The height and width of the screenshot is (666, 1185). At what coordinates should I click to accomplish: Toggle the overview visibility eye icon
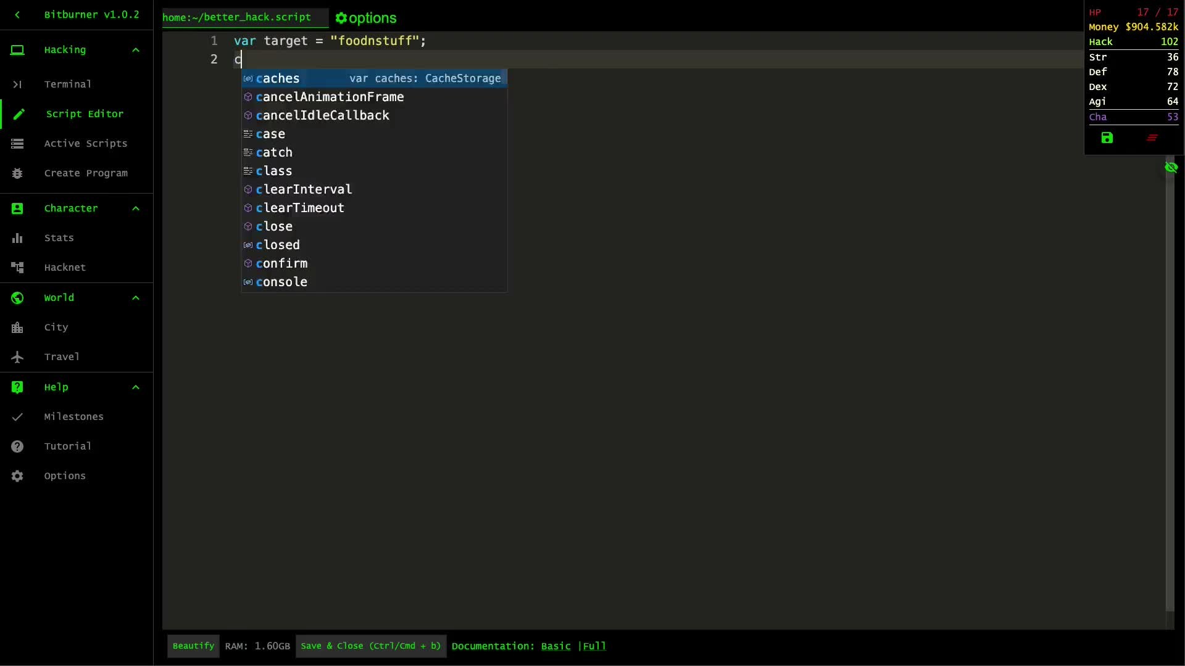pyautogui.click(x=1171, y=168)
